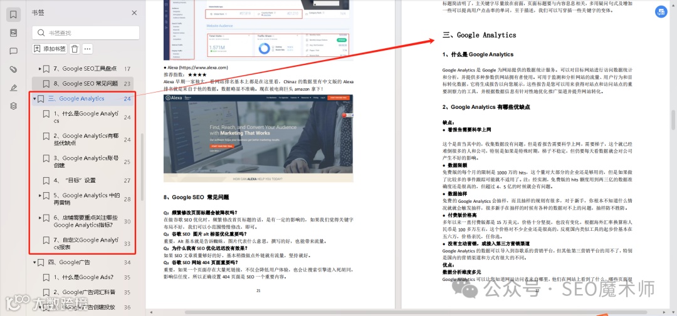This screenshot has height=316, width=677.
Task: Select bookmark 三、Google Analytics
Action: click(x=76, y=99)
